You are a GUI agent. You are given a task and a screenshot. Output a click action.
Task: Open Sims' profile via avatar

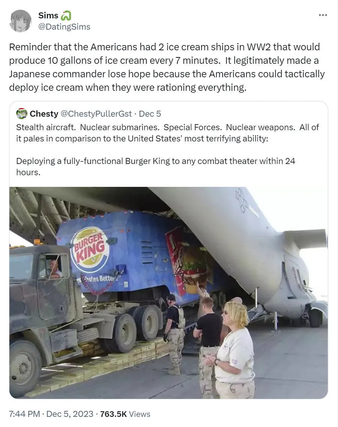(22, 21)
